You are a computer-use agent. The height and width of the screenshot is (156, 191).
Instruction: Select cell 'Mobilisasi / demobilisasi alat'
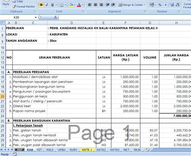point(54,77)
